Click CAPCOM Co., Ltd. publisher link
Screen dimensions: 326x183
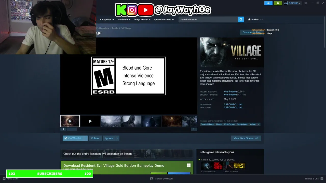click(233, 108)
